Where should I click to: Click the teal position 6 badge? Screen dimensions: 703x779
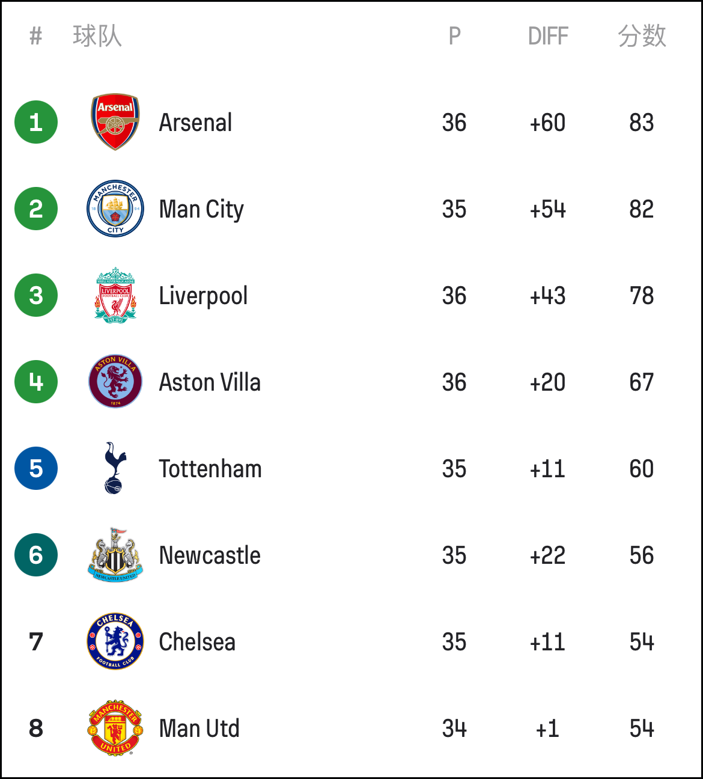(x=36, y=555)
